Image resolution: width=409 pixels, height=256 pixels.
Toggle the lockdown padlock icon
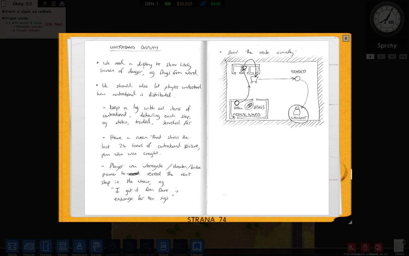point(365,248)
